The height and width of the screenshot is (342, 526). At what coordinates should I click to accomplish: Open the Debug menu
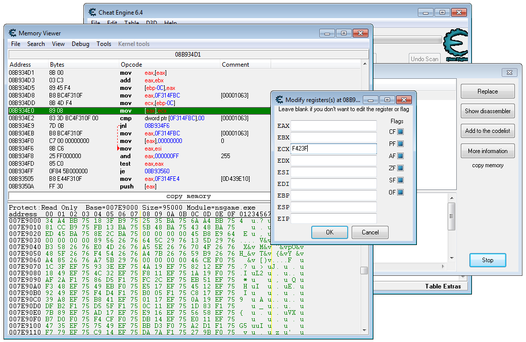pos(80,44)
